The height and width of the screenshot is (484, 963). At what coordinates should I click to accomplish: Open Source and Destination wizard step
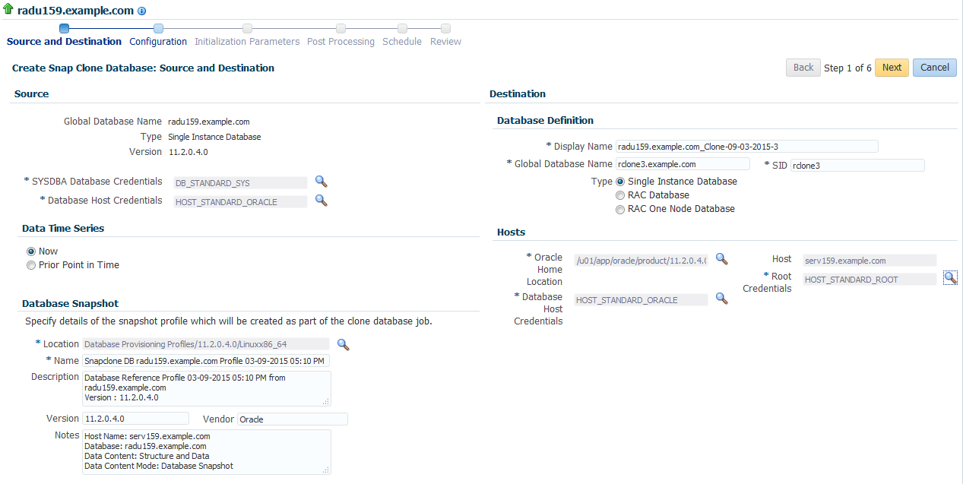64,42
